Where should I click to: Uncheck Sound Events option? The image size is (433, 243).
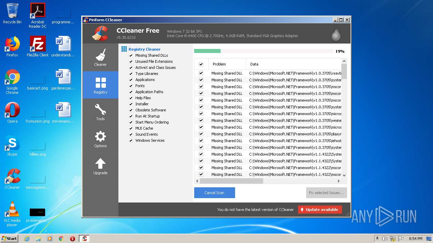131,134
